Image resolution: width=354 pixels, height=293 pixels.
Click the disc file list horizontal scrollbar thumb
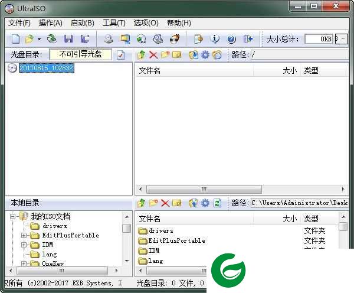pyautogui.click(x=204, y=189)
